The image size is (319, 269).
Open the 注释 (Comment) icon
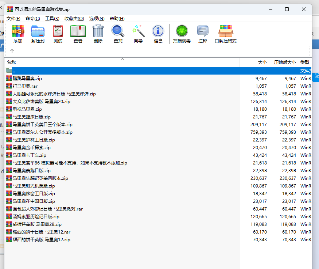[x=203, y=34]
